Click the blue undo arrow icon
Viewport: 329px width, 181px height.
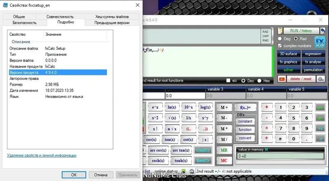pyautogui.click(x=322, y=31)
